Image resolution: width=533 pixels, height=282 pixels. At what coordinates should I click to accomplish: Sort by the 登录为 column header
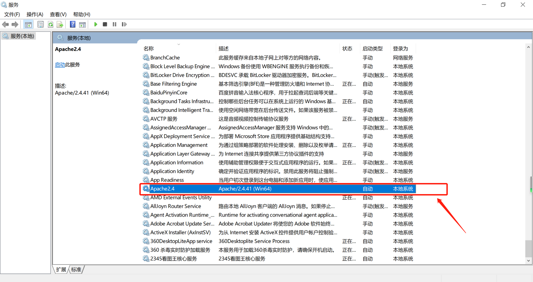click(403, 49)
